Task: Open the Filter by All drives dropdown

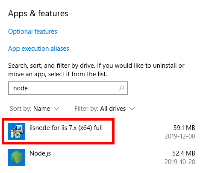Action: coord(104,109)
